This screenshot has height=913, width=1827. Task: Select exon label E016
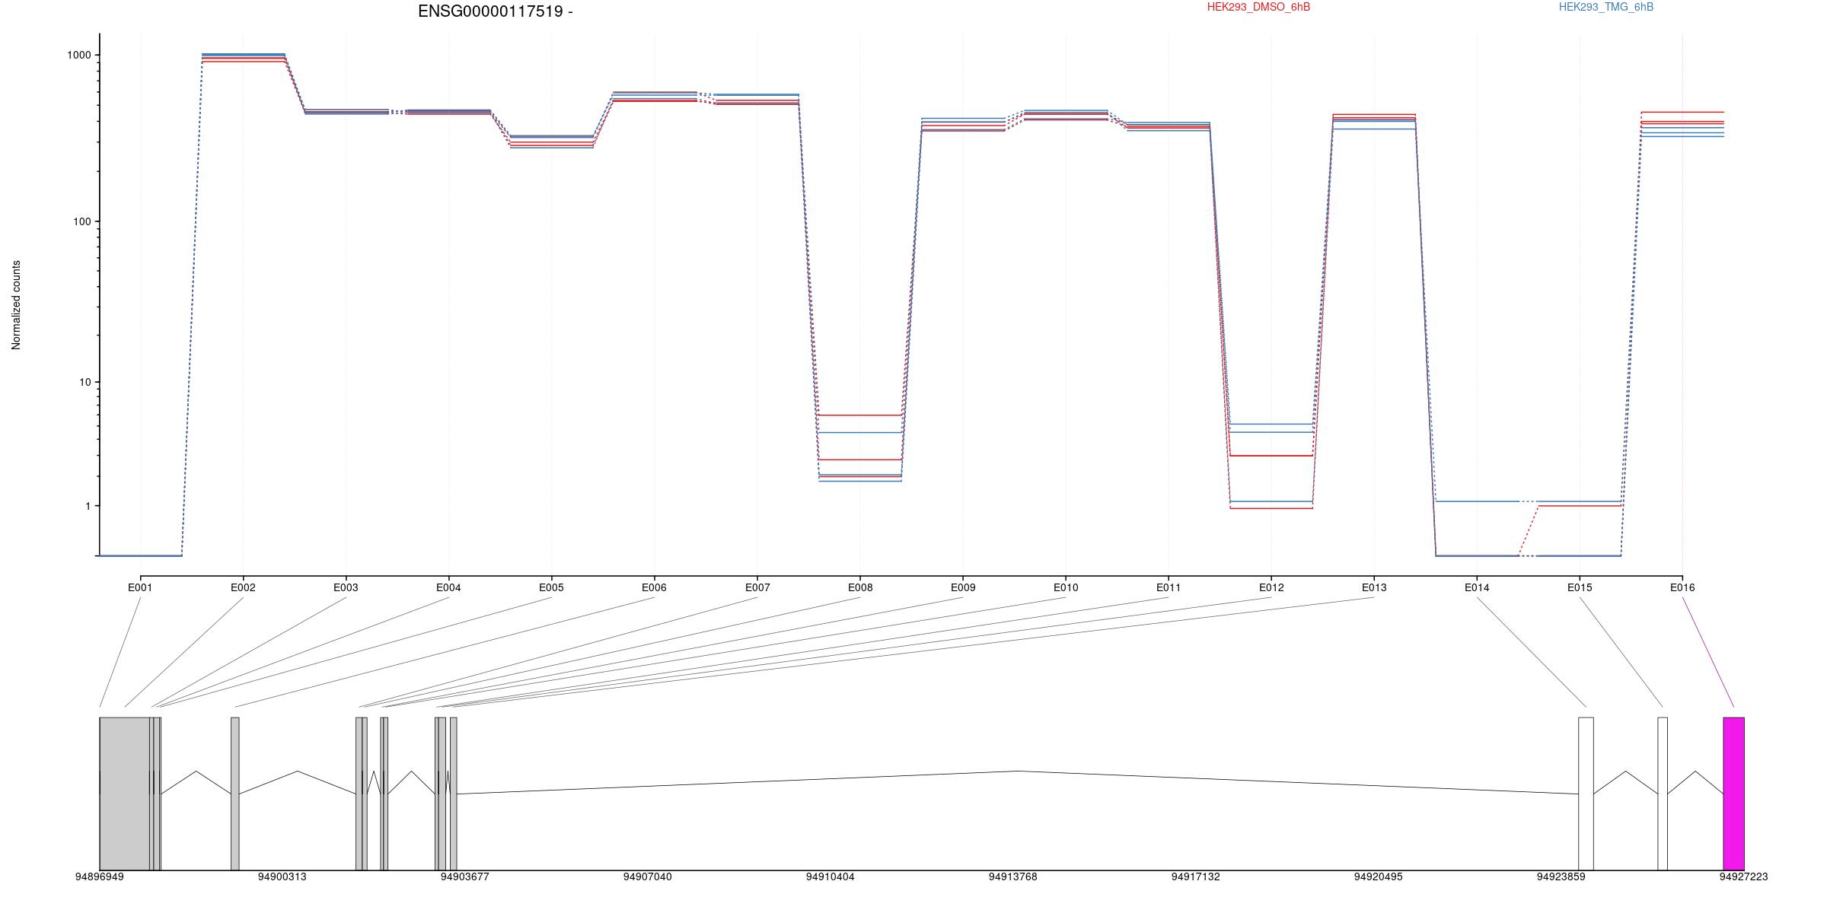(x=1682, y=587)
